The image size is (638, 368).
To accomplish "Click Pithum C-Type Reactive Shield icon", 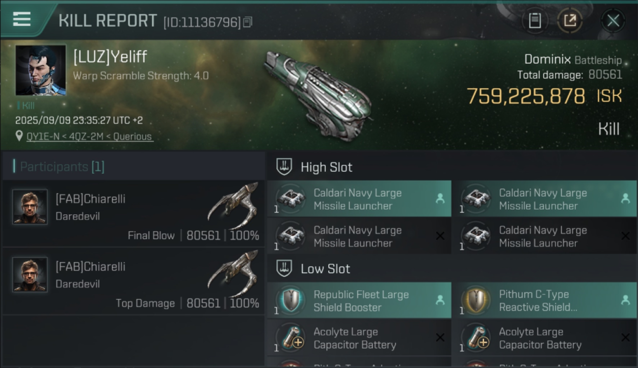I will tap(476, 300).
